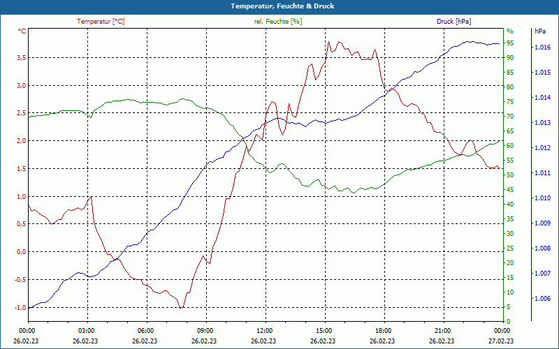Screen dimensions: 559x349
Task: Click humidity axis value '35'
Action: pyautogui.click(x=510, y=219)
